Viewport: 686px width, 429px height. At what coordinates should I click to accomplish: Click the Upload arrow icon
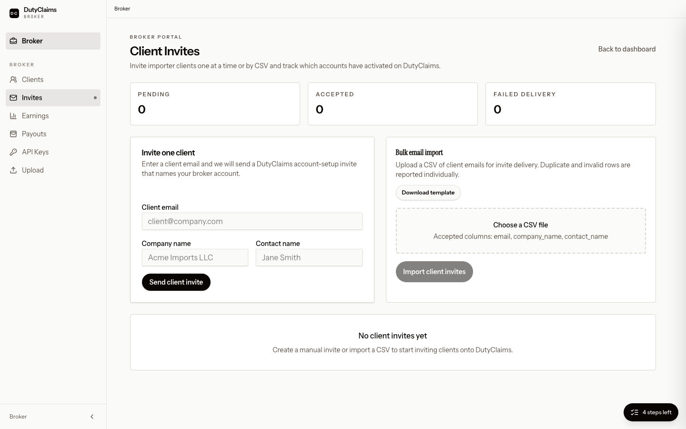coord(13,170)
